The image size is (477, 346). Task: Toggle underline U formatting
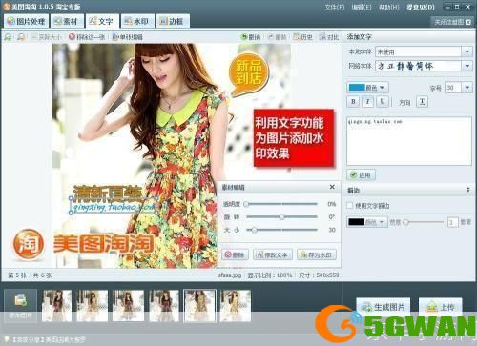(x=383, y=102)
